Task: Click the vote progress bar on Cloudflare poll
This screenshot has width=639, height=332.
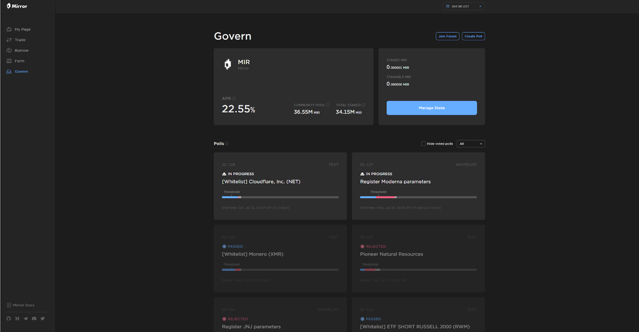Action: pyautogui.click(x=280, y=197)
